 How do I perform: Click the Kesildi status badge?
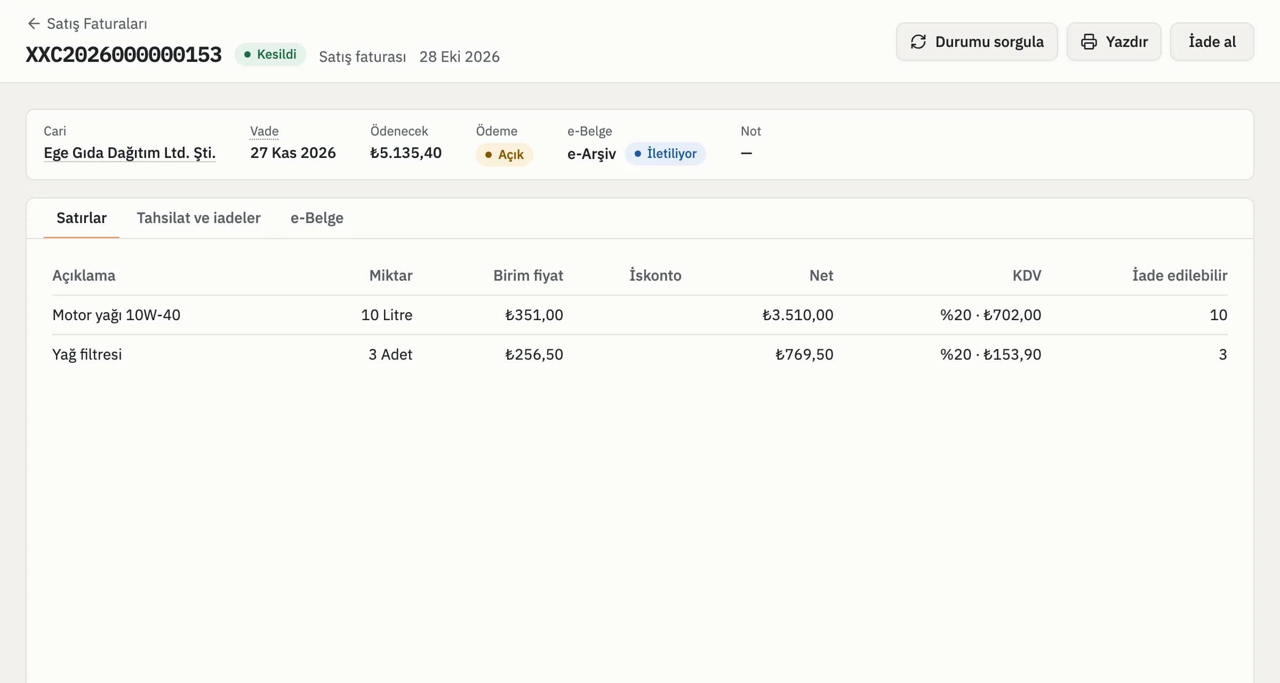[270, 54]
